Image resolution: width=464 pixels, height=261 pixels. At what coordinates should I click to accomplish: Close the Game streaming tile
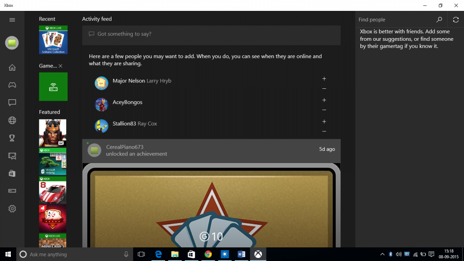(x=60, y=66)
